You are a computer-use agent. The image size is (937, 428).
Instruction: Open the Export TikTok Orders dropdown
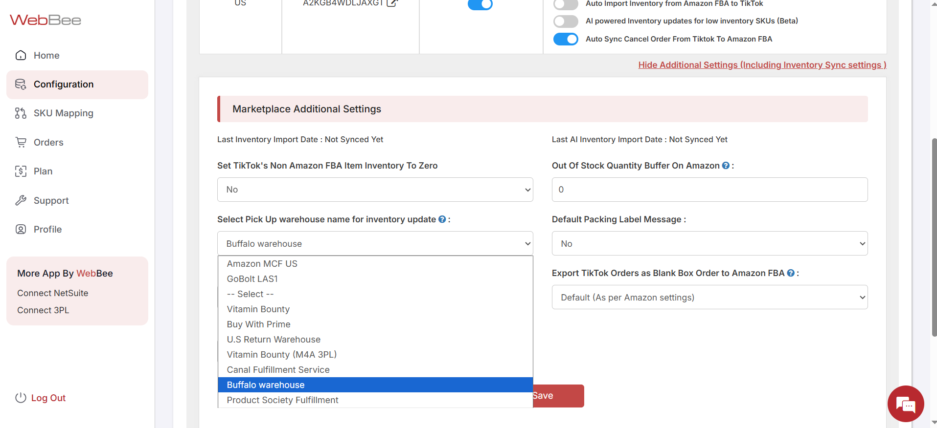pyautogui.click(x=709, y=297)
